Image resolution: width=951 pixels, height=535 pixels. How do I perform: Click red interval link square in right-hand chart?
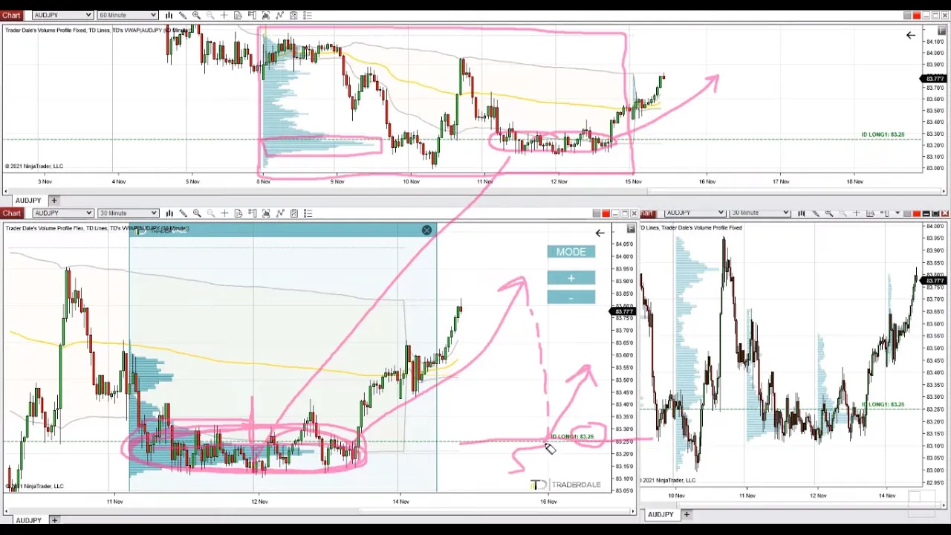point(916,213)
